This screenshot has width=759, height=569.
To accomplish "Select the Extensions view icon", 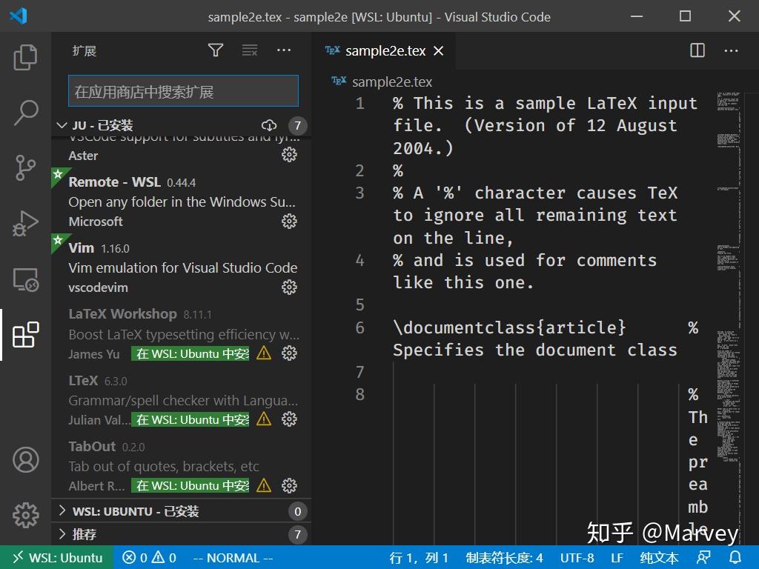I will pyautogui.click(x=25, y=335).
